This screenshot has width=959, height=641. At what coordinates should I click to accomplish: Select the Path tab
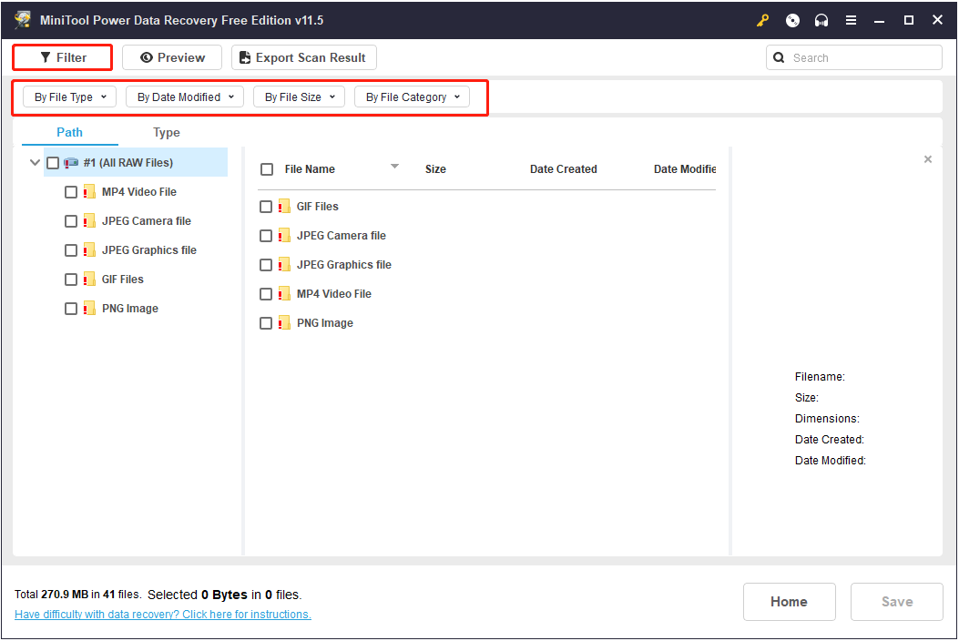click(x=69, y=133)
